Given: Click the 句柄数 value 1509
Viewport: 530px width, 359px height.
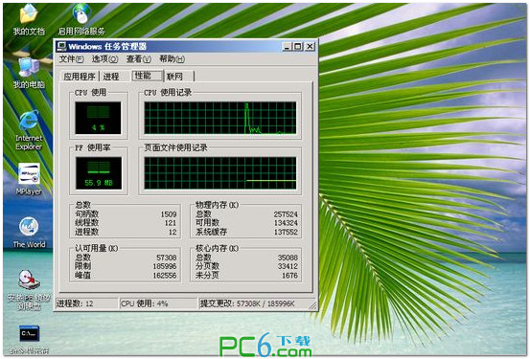Looking at the screenshot, I should [x=169, y=214].
